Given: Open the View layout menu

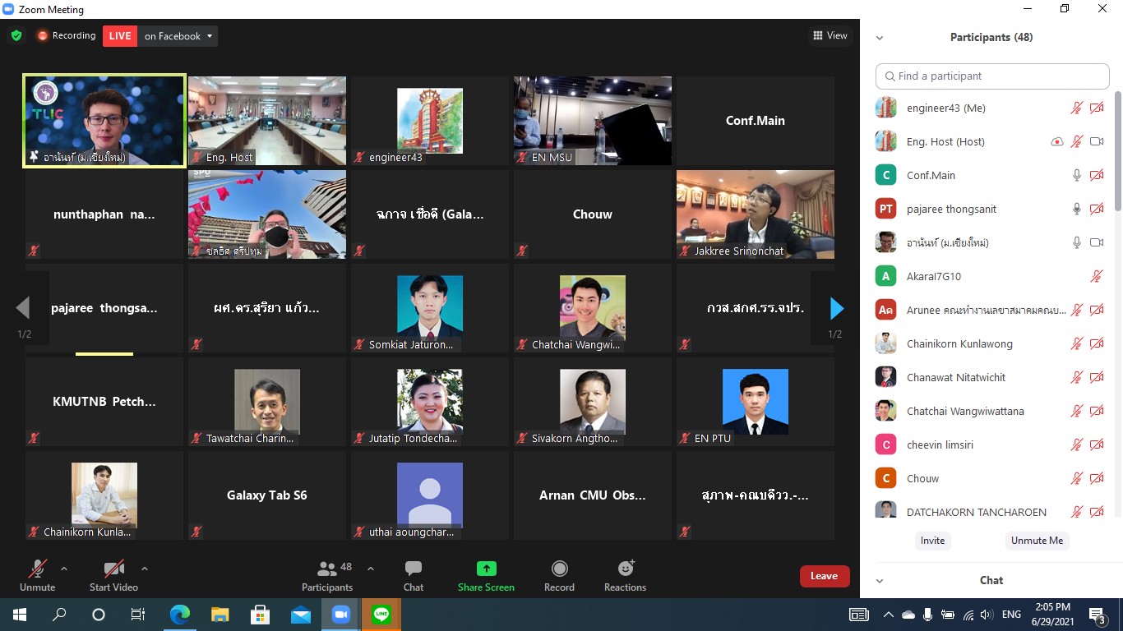Looking at the screenshot, I should (x=830, y=35).
